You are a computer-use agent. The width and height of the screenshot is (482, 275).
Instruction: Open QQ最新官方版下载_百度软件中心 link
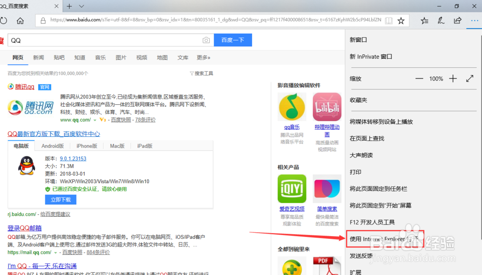coord(54,134)
